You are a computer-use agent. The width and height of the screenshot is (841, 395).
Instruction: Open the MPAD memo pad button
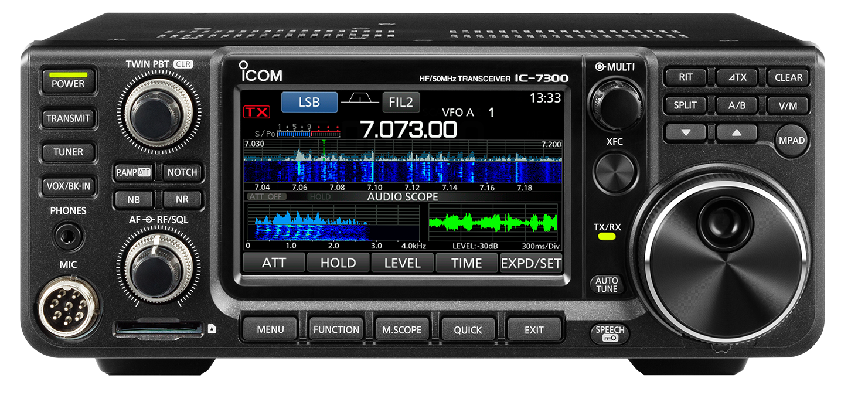[x=792, y=141]
